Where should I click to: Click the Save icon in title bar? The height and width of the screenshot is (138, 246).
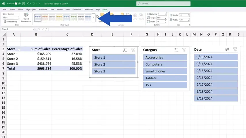pos(24,4)
